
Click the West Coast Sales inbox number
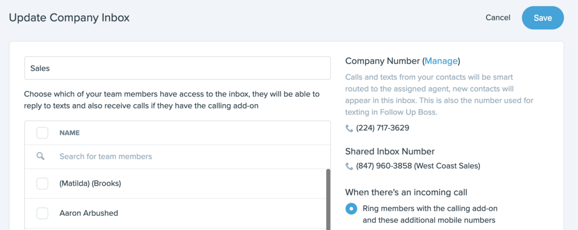click(x=418, y=166)
